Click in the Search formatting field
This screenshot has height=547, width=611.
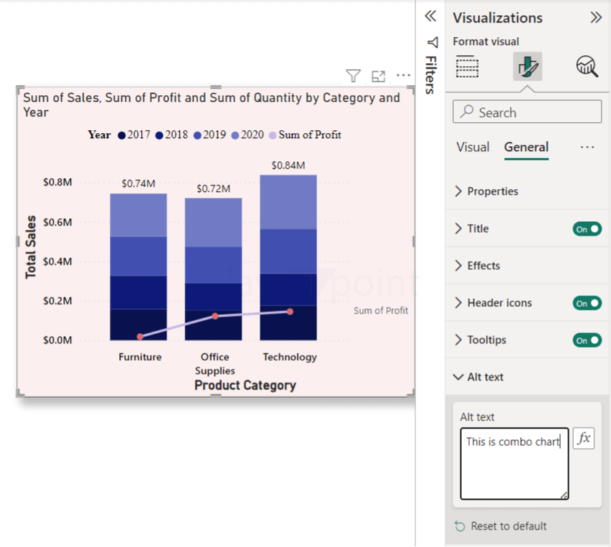pos(527,112)
